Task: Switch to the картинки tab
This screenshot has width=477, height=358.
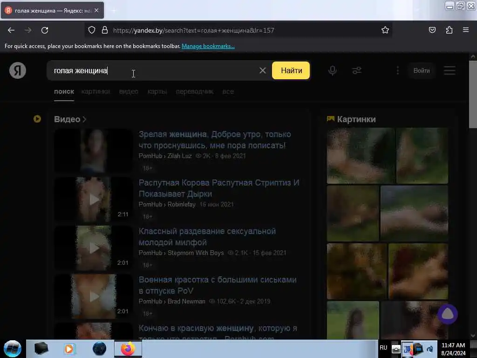Action: pyautogui.click(x=95, y=92)
